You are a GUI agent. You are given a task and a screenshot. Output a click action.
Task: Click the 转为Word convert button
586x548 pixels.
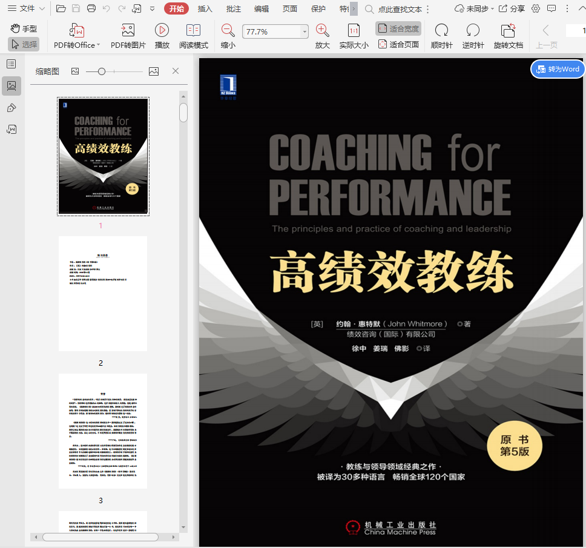click(x=558, y=69)
